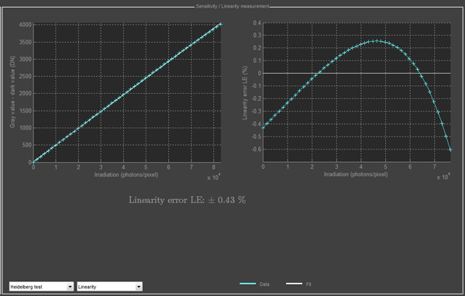Screen dimensions: 465x296
Task: Click the Fit legend label
Action: (x=308, y=284)
